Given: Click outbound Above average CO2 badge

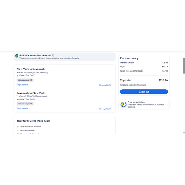Looking at the screenshot, I should coord(25,80).
